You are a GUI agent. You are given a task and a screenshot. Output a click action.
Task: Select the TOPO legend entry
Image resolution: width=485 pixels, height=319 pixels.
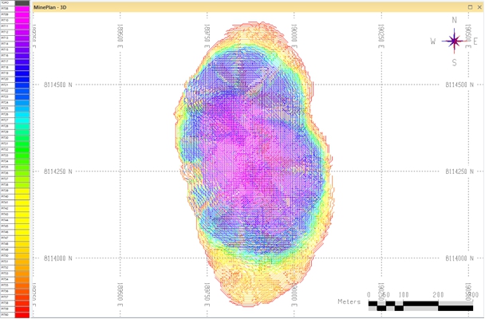tap(6, 3)
